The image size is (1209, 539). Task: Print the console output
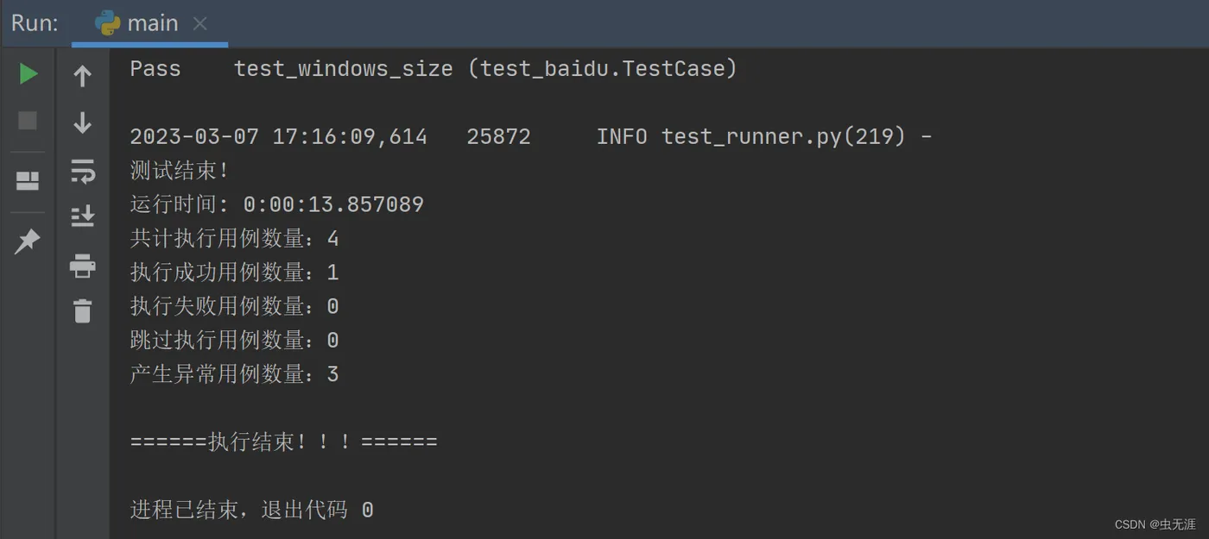[x=82, y=265]
